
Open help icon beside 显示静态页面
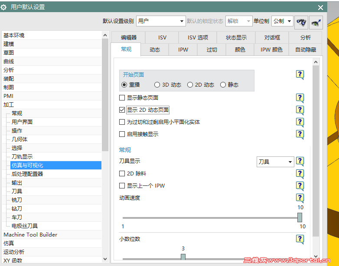tap(300, 98)
